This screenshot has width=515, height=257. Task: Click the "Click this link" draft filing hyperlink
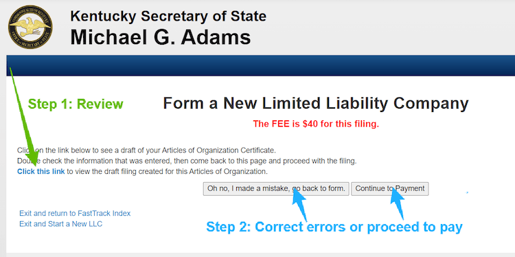coord(41,171)
